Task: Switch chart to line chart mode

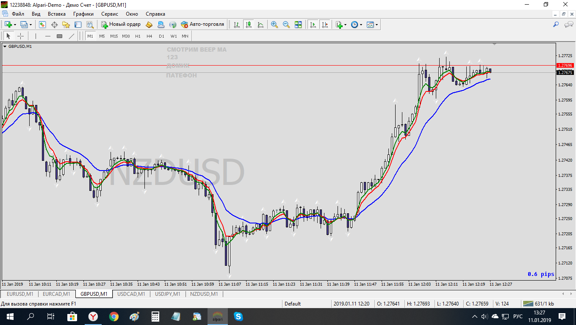Action: [x=260, y=25]
